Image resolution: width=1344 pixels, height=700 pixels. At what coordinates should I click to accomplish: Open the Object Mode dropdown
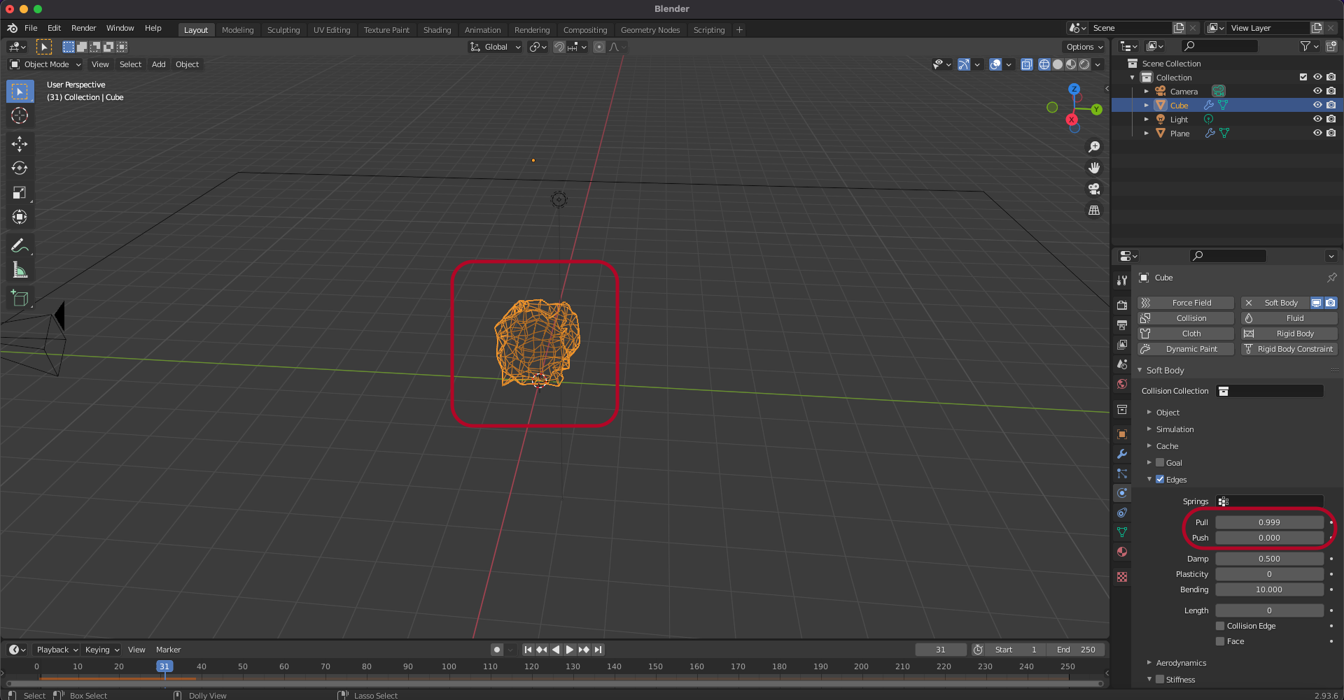[x=45, y=64]
